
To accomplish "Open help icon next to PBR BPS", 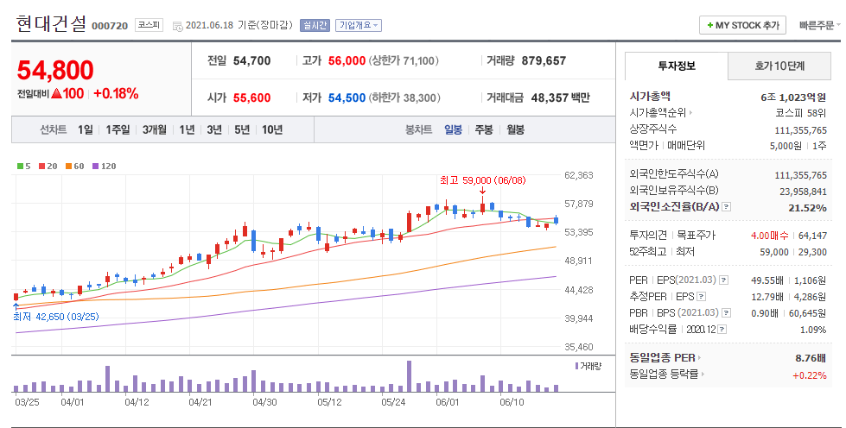I will (x=727, y=312).
